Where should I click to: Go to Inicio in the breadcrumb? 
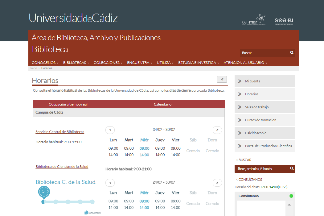coord(34,68)
